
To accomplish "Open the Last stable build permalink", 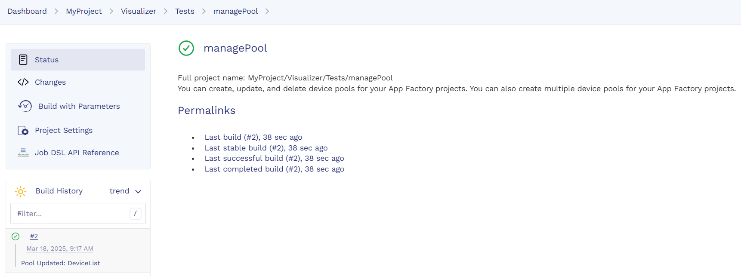I will (x=266, y=148).
